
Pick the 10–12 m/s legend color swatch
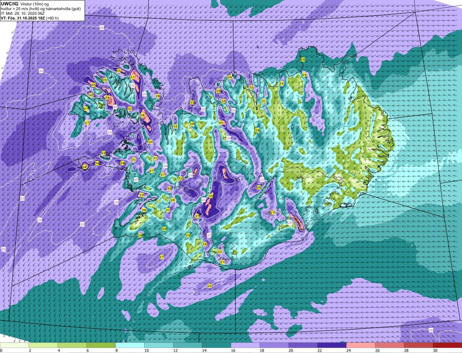point(159,345)
